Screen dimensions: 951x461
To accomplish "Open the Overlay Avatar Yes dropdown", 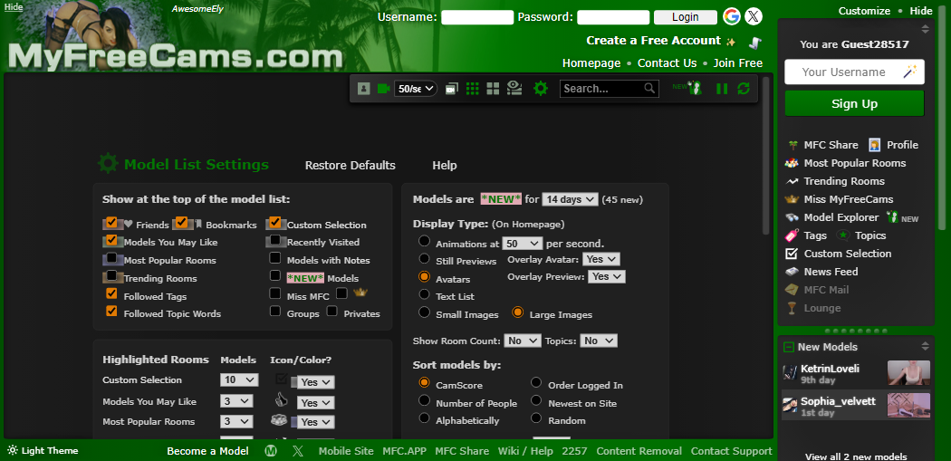I will pos(601,259).
